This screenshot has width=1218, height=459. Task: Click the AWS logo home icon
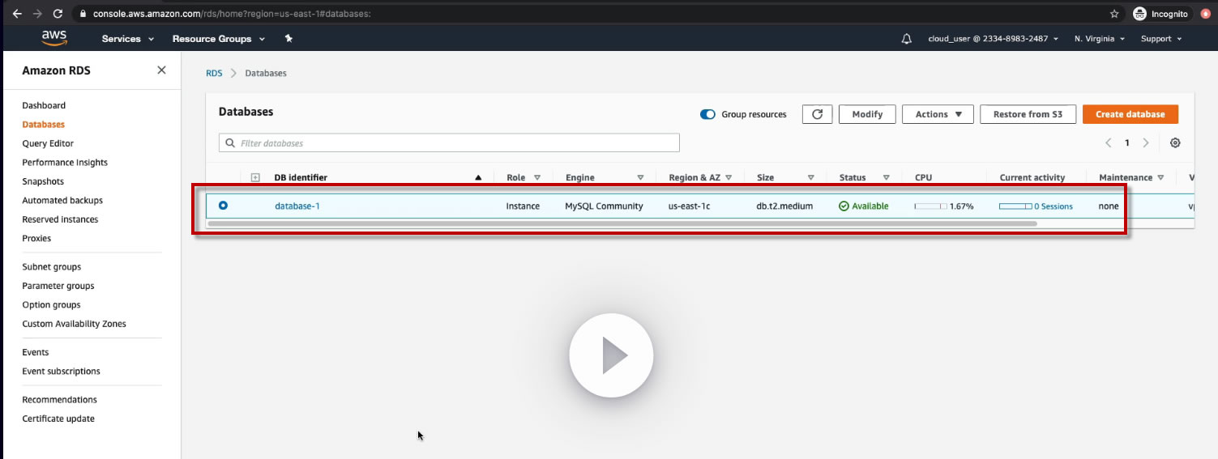[54, 38]
